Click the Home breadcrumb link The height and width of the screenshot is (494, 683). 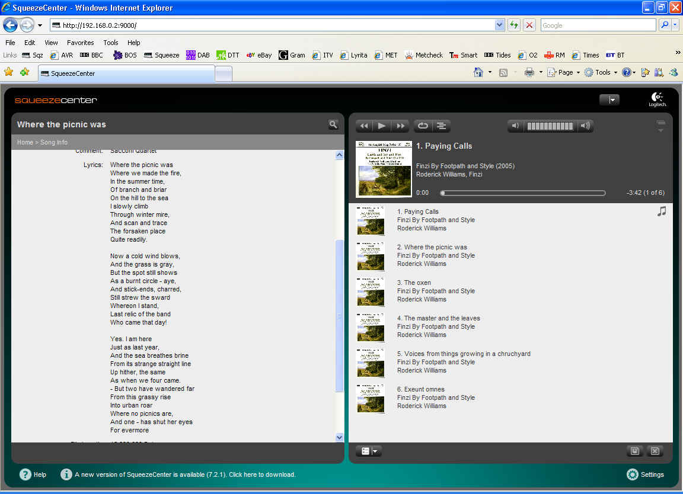click(x=25, y=142)
